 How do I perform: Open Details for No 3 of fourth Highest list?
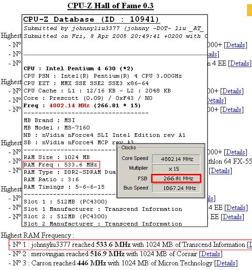point(232,217)
